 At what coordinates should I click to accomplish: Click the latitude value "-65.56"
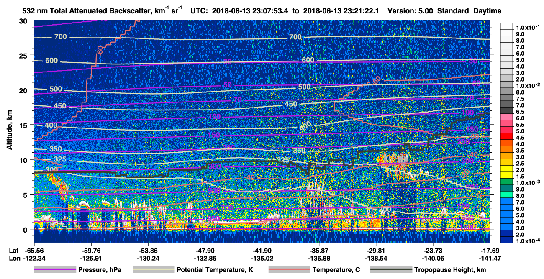34,251
